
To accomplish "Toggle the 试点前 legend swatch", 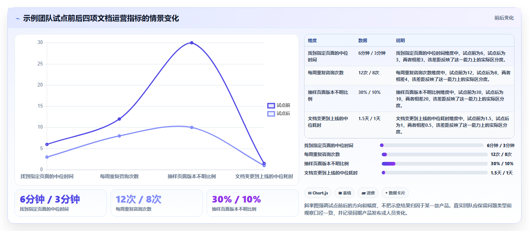I will 271,106.
